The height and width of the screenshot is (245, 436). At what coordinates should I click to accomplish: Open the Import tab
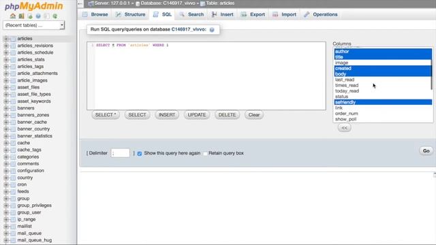tap(285, 14)
